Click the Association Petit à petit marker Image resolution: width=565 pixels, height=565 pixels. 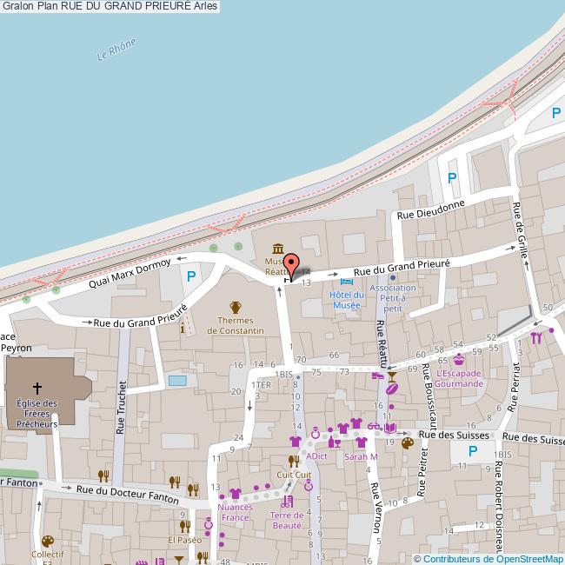[392, 278]
